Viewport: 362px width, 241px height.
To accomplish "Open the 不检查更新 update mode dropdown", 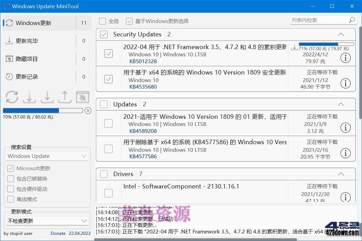I will click(47, 220).
